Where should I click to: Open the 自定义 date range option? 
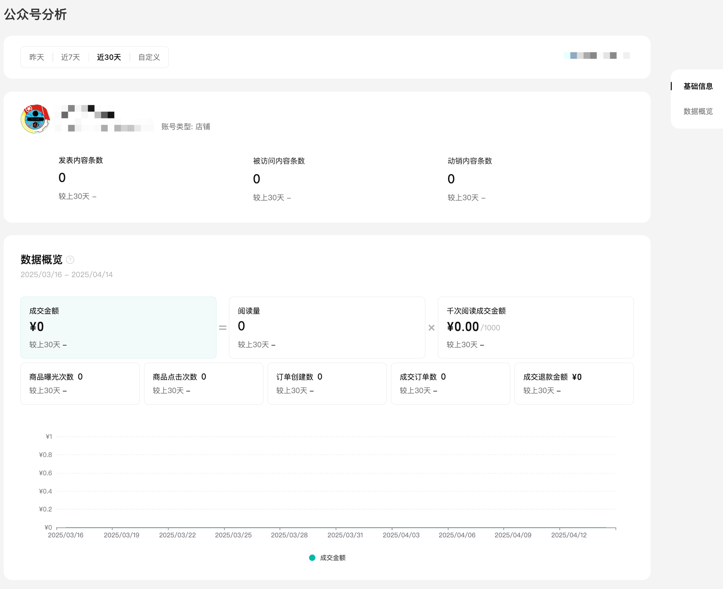point(149,57)
